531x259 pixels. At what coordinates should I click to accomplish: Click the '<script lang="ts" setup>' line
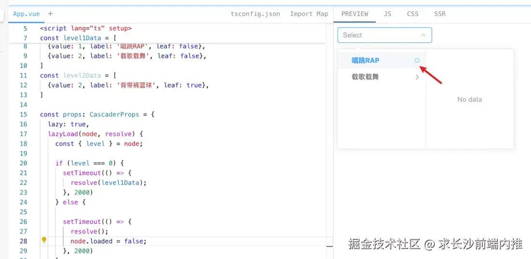pyautogui.click(x=86, y=28)
